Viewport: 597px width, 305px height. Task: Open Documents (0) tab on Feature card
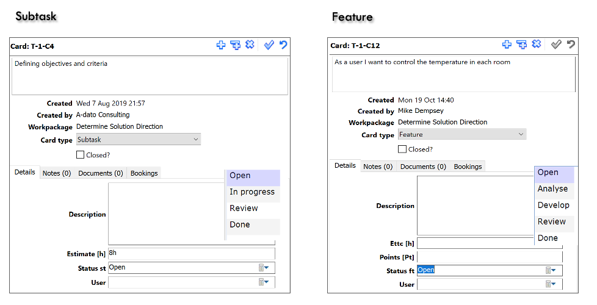pos(423,167)
